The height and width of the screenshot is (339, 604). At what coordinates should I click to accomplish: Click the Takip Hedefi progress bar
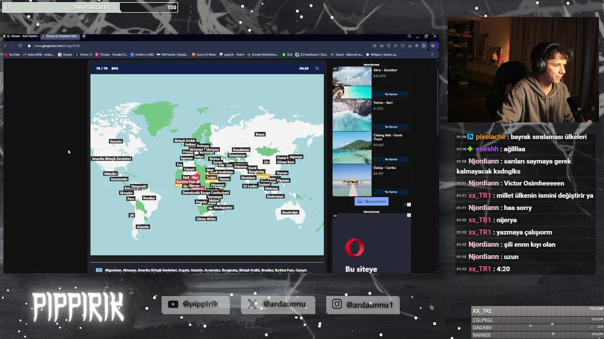coord(90,7)
